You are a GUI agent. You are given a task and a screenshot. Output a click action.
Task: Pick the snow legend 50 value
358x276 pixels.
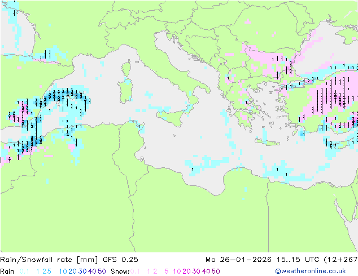pos(216,271)
